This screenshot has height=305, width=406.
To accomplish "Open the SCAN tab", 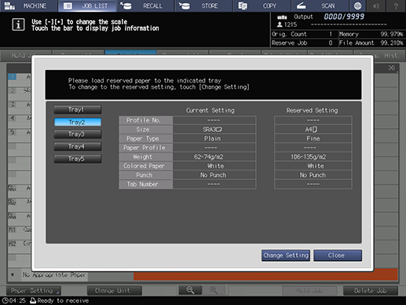I will 320,6.
